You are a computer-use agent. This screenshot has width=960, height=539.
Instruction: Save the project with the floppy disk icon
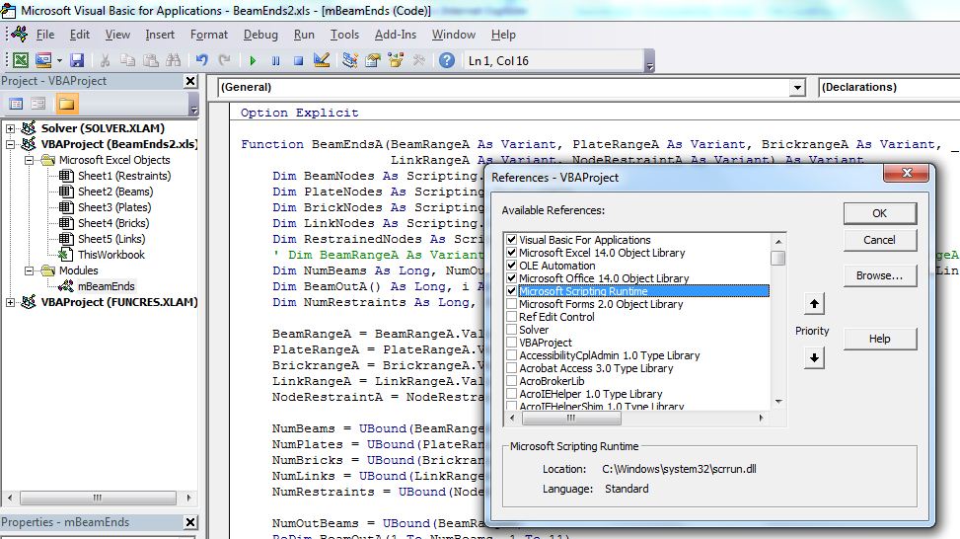[77, 60]
